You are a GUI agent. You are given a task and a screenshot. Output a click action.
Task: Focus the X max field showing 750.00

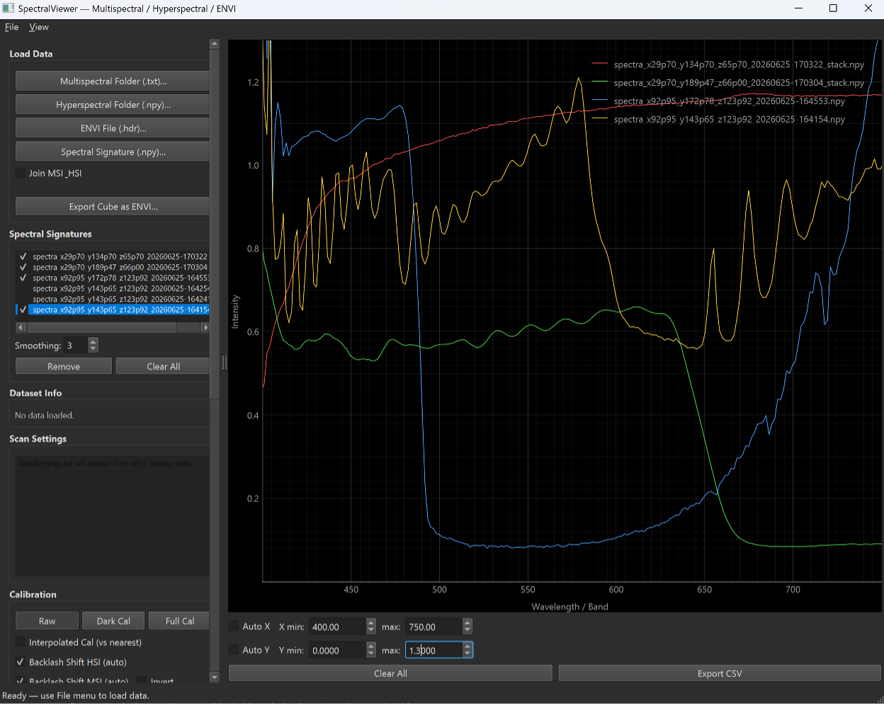[x=434, y=627]
